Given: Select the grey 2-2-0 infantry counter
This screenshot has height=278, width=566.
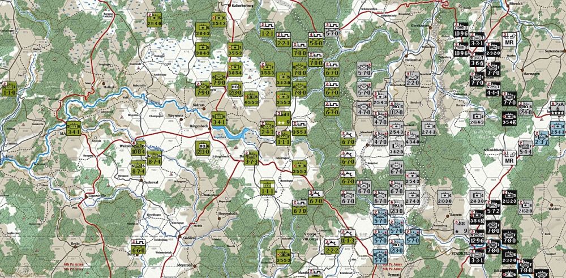Looking at the screenshot, I should pyautogui.click(x=412, y=79).
